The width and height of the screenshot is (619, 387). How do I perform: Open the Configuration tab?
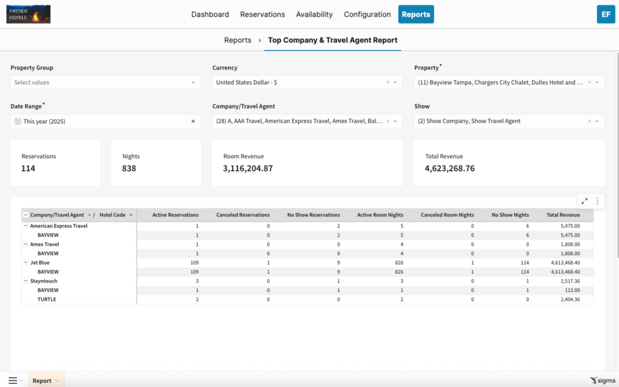[x=367, y=14]
